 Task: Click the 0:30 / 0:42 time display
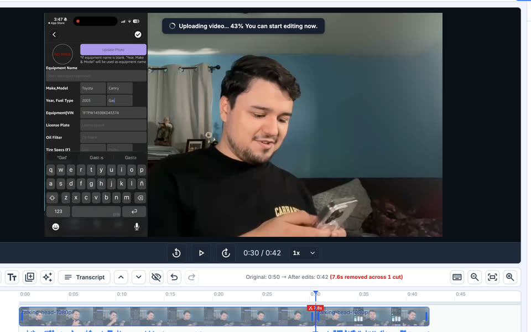click(262, 253)
